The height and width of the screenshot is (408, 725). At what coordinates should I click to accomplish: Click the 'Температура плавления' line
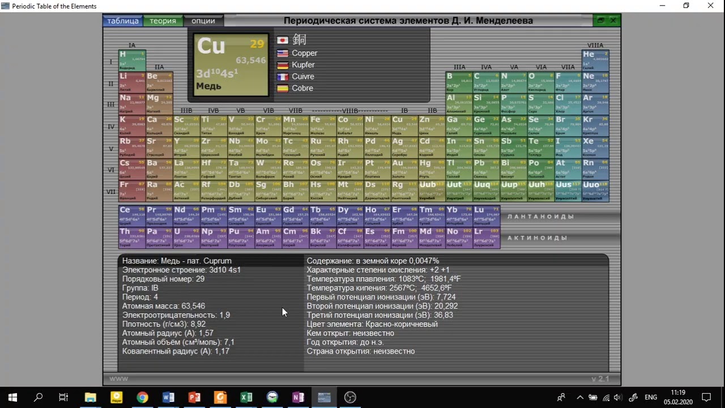(384, 279)
